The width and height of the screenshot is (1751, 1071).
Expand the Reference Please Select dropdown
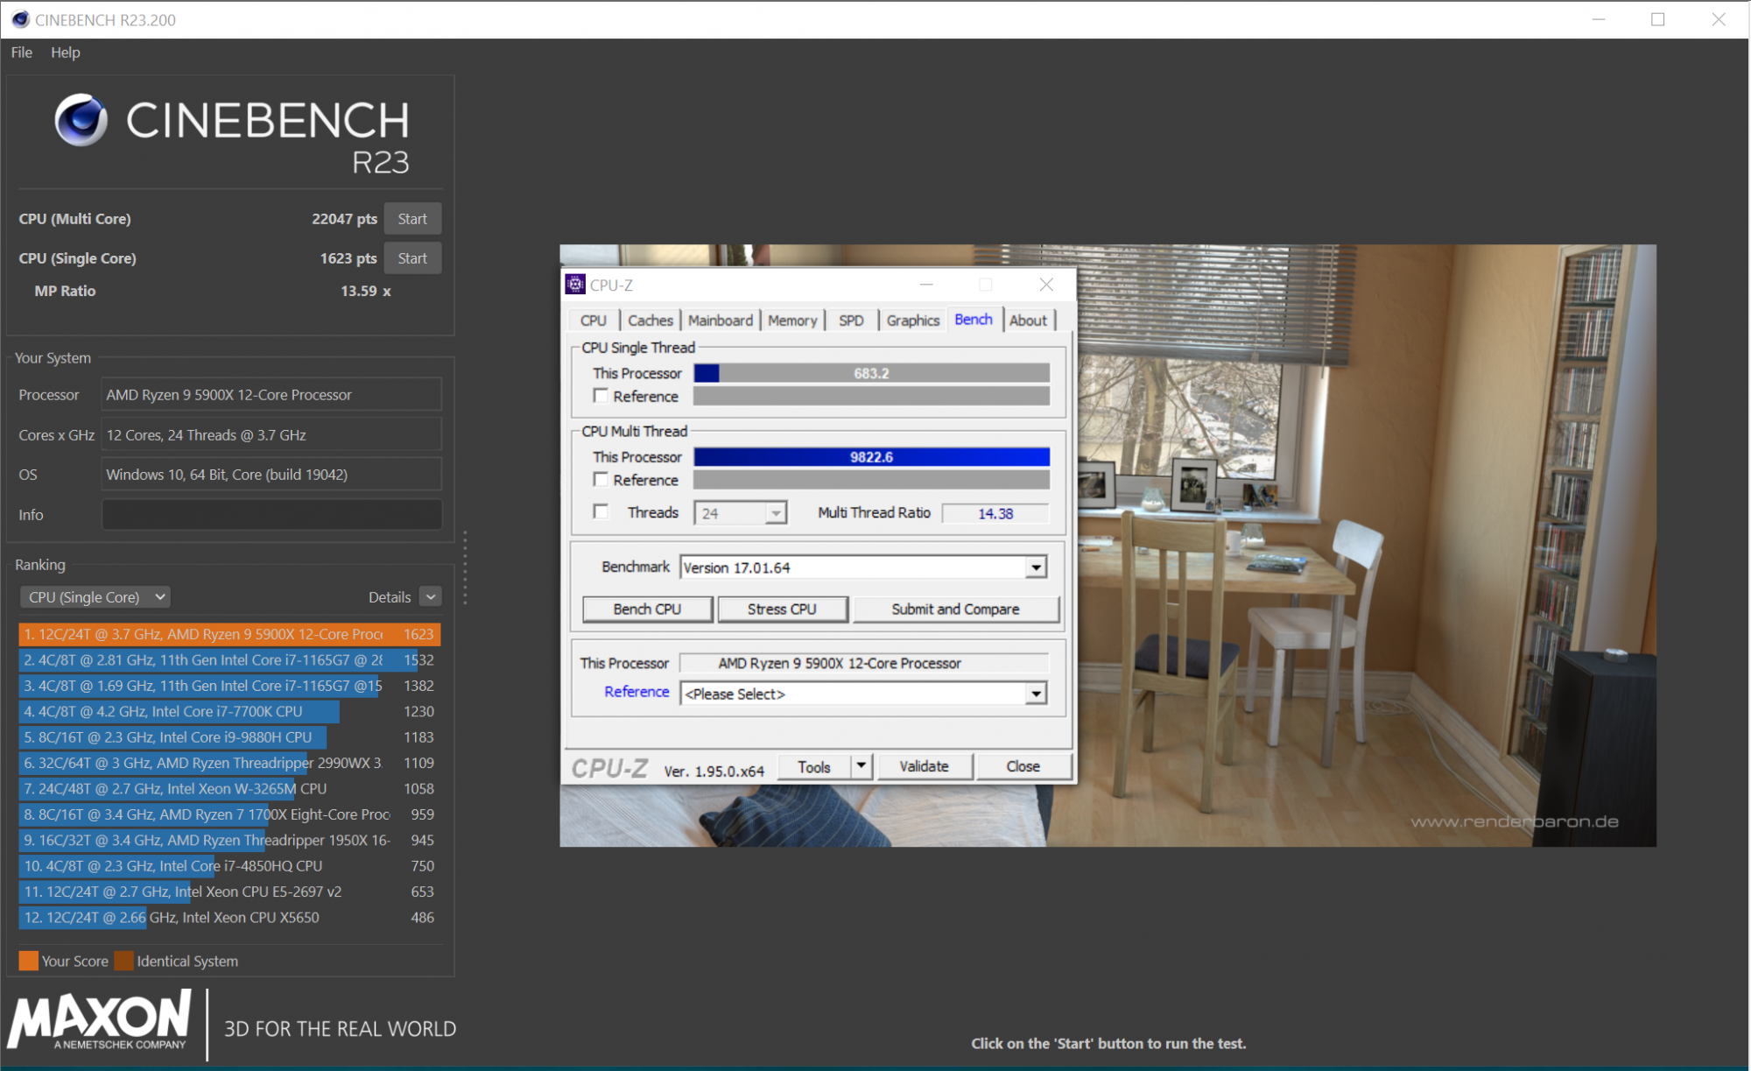[x=1036, y=694]
